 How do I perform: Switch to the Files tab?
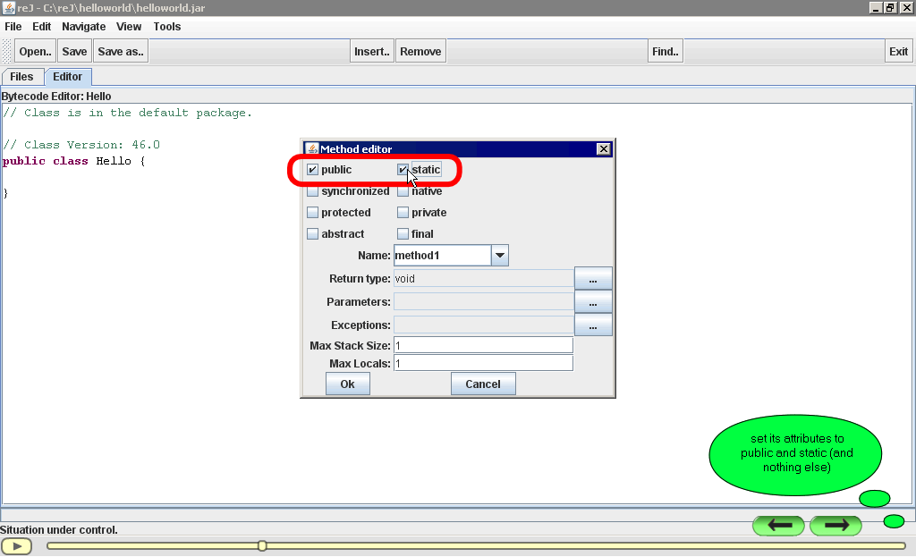click(21, 77)
